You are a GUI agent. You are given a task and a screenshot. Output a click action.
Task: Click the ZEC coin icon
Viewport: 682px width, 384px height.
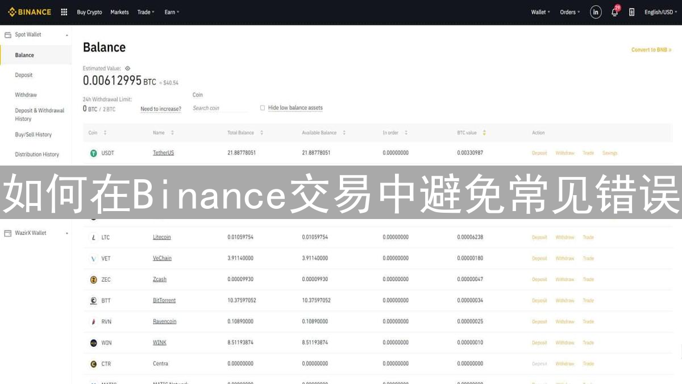94,279
